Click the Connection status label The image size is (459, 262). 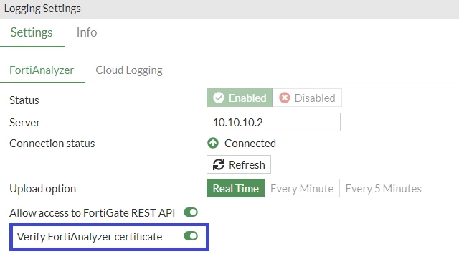tap(52, 144)
